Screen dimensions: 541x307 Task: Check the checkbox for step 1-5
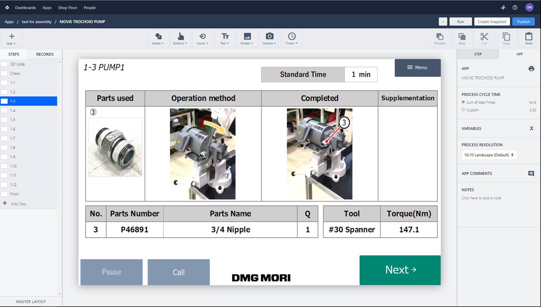[4, 120]
